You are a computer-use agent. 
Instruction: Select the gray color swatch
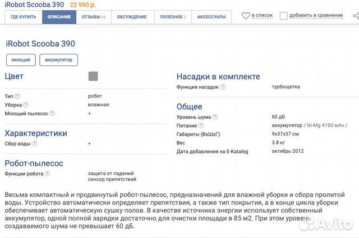93,76
